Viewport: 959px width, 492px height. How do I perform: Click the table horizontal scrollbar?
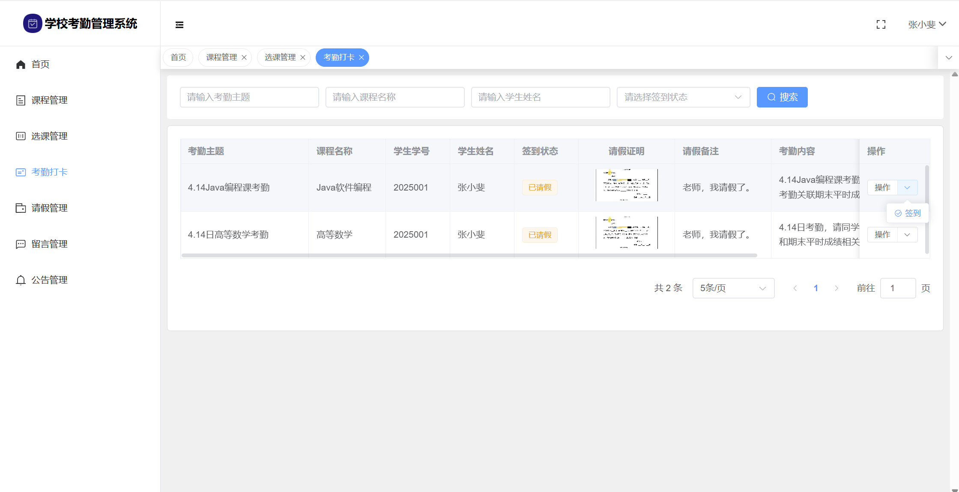(x=469, y=256)
